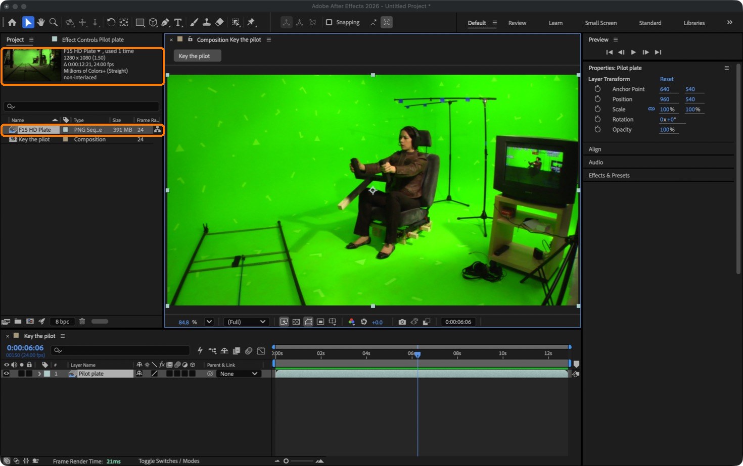Select the Pan Behind anchor tool

[x=124, y=22]
